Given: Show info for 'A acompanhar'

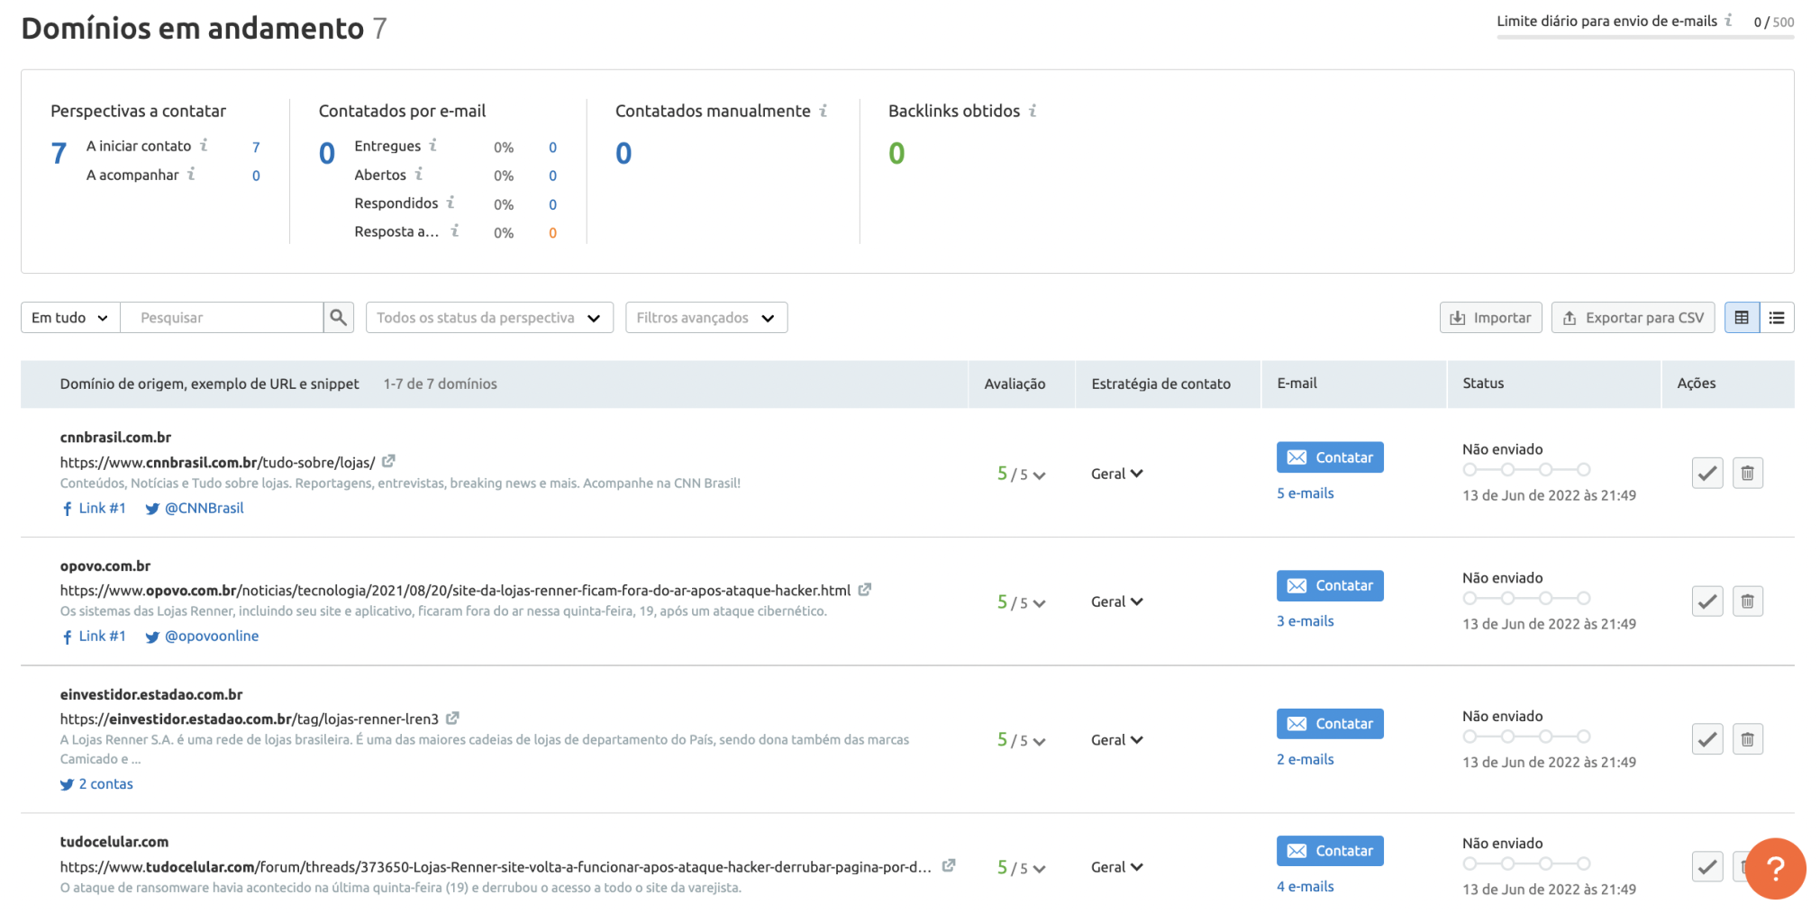Looking at the screenshot, I should click(x=192, y=174).
